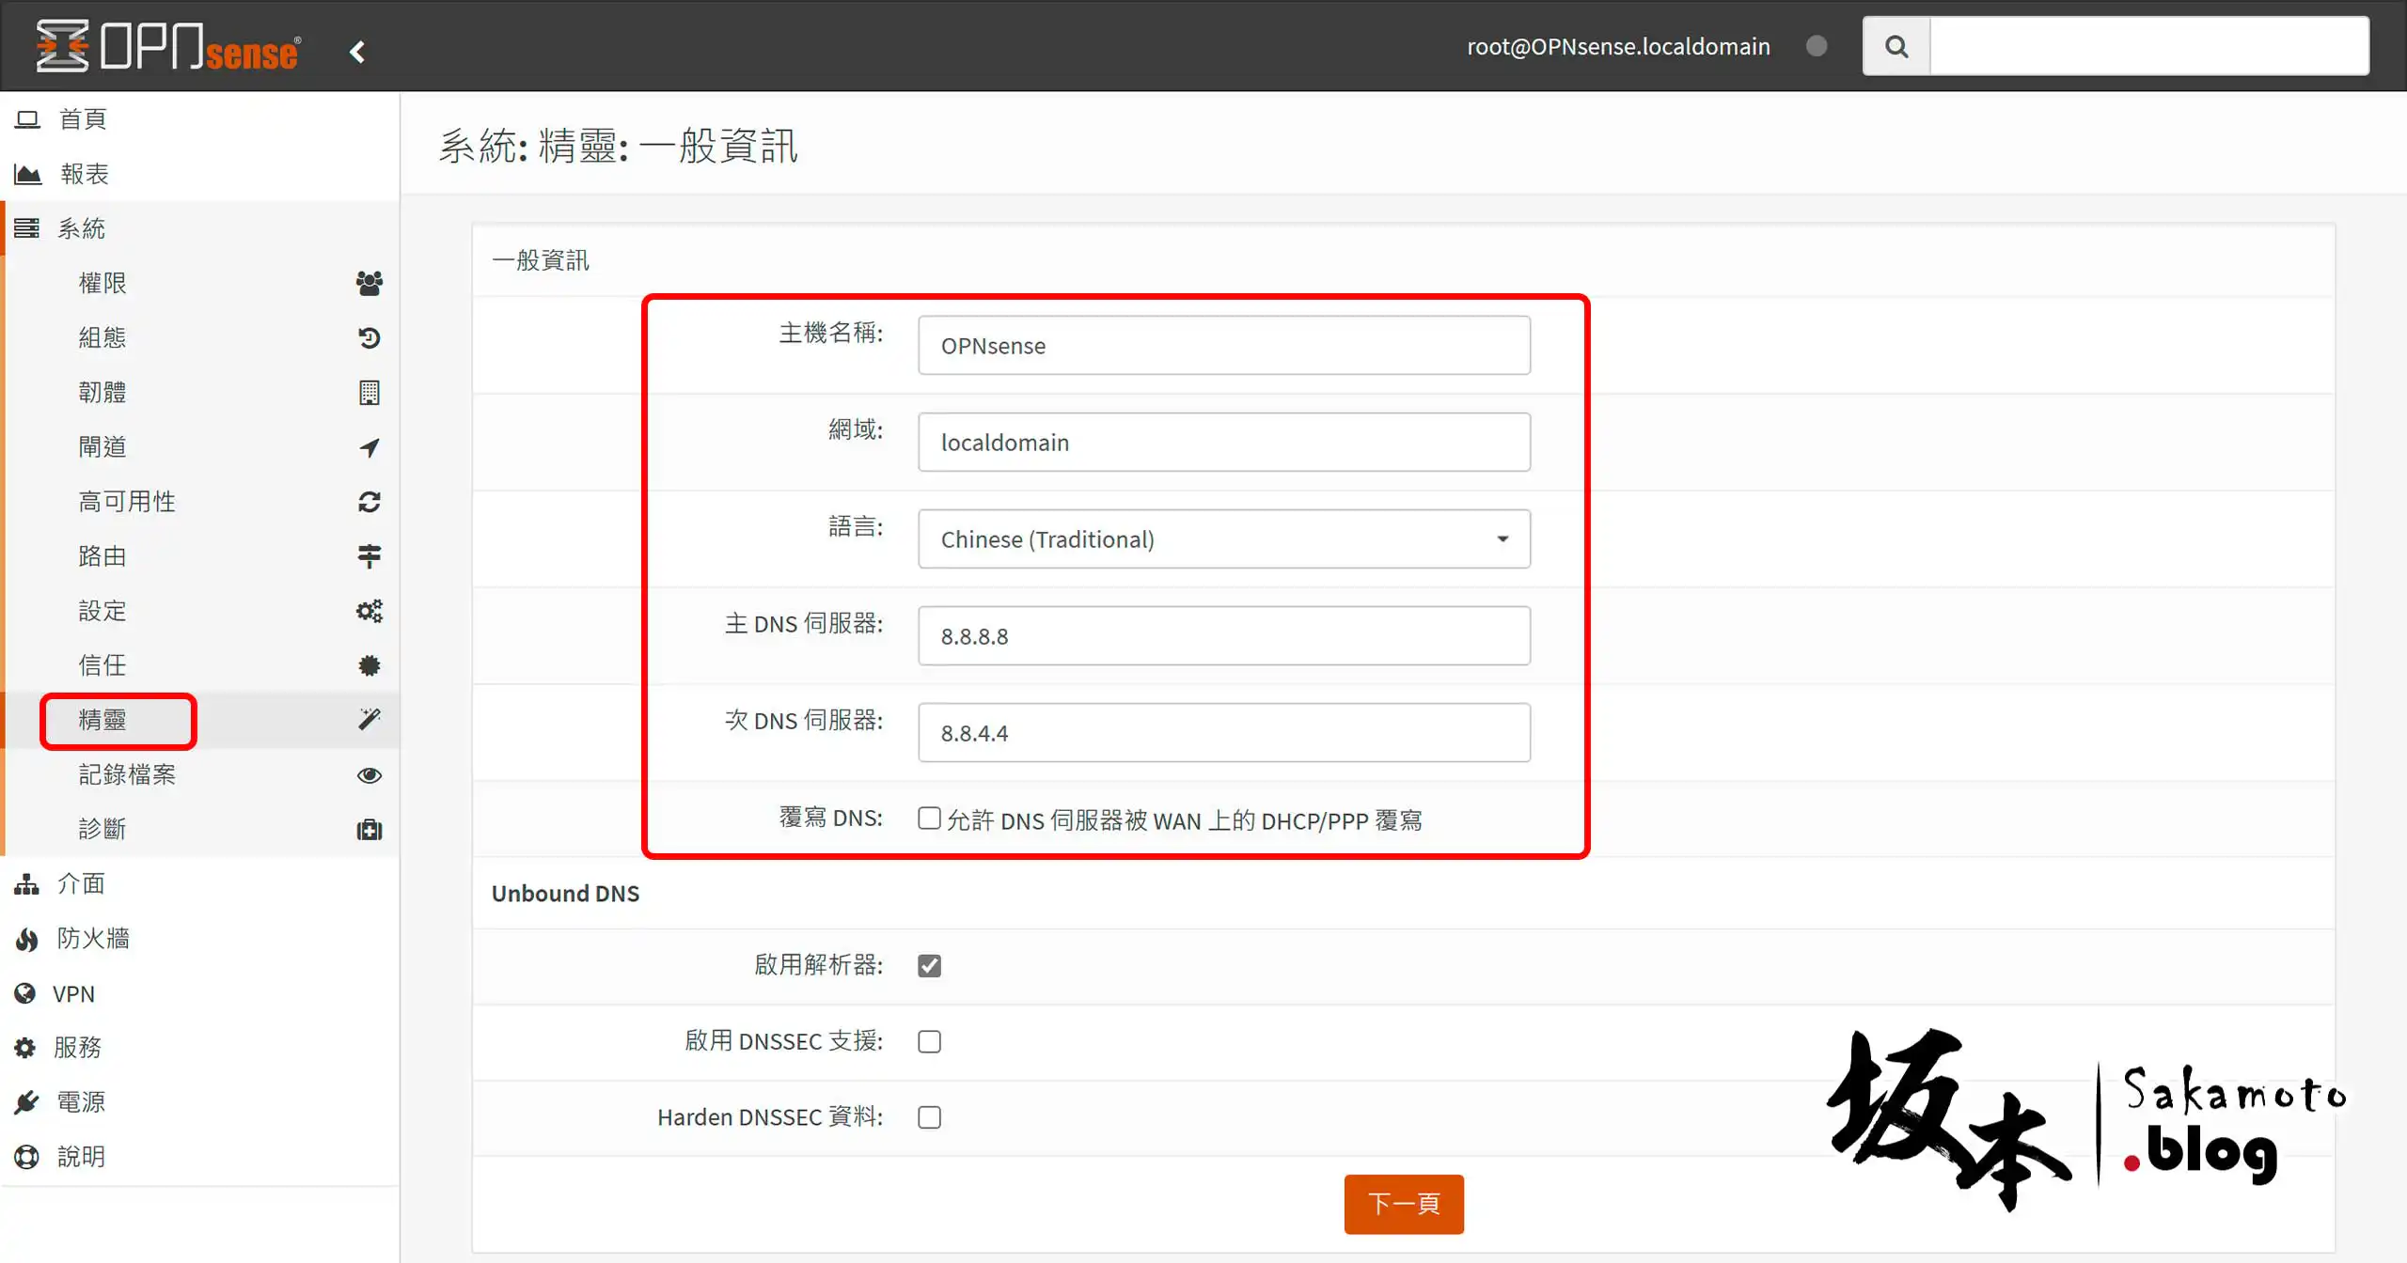Click the 主 DNS 伺服器 input field
Image resolution: width=2407 pixels, height=1263 pixels.
tap(1223, 636)
